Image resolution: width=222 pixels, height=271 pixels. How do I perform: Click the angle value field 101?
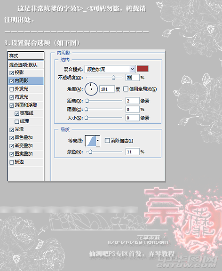(107, 89)
